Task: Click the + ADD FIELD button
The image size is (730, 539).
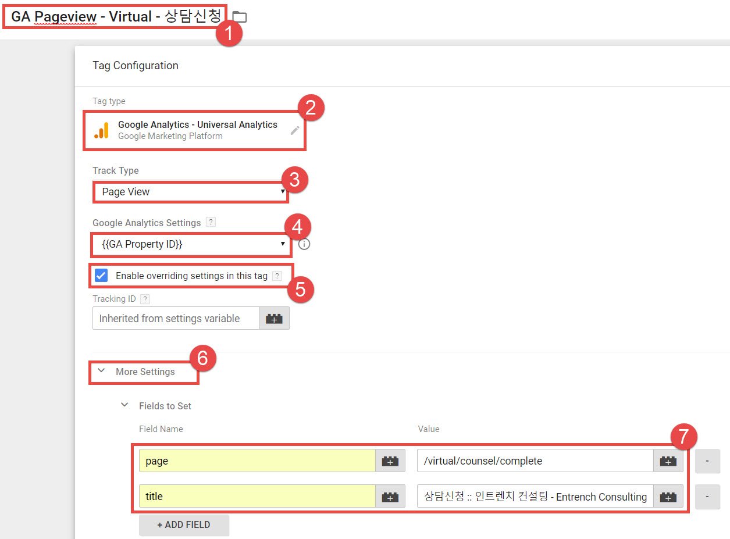Action: click(184, 524)
